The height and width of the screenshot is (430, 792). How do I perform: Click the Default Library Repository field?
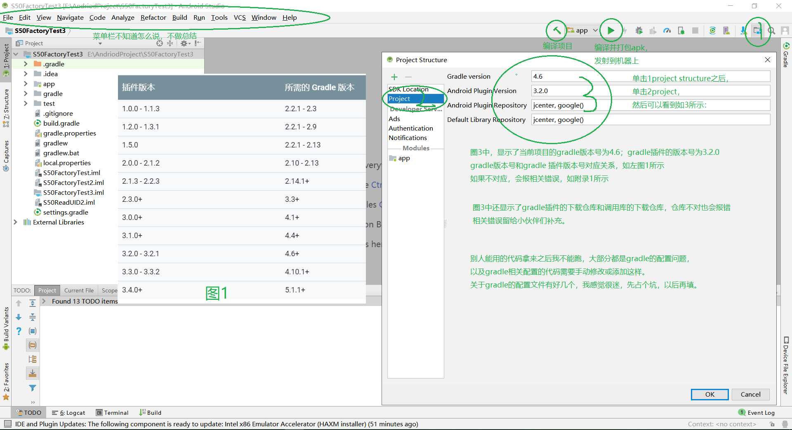651,119
